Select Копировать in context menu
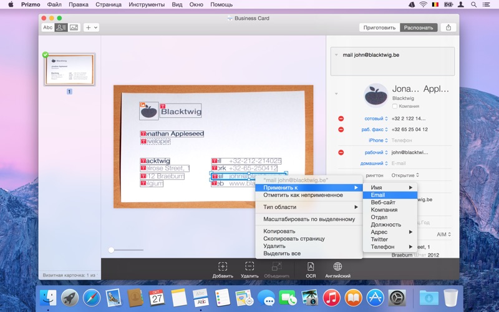The image size is (499, 312). pyautogui.click(x=309, y=231)
